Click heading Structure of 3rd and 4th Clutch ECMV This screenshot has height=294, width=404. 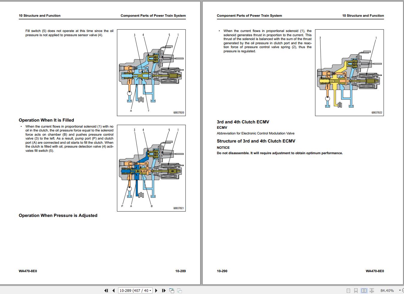pyautogui.click(x=256, y=141)
